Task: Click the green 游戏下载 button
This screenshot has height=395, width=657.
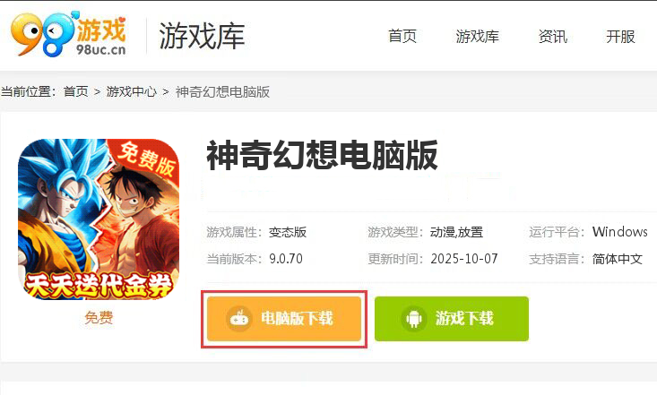Action: pyautogui.click(x=452, y=319)
